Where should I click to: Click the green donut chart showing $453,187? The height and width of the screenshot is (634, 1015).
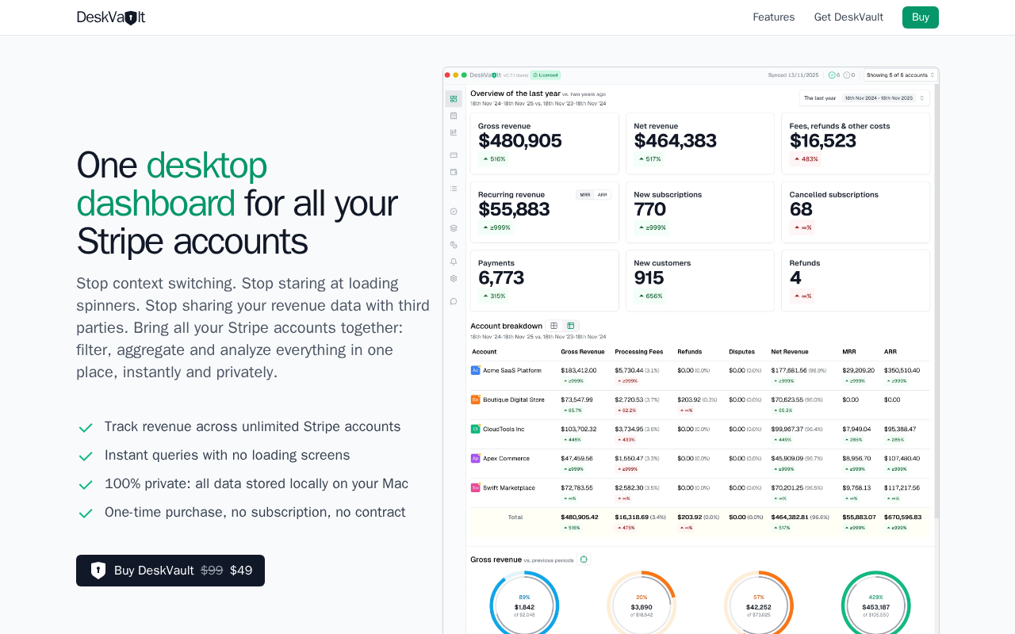click(876, 605)
